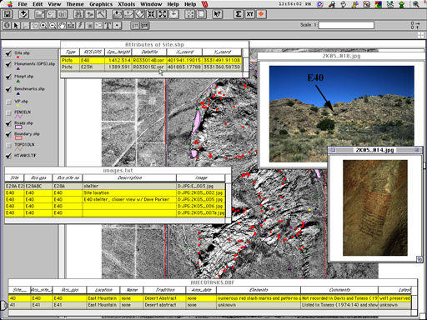Click the Sigma summary icon
This screenshot has height=320, width=427.
[239, 14]
